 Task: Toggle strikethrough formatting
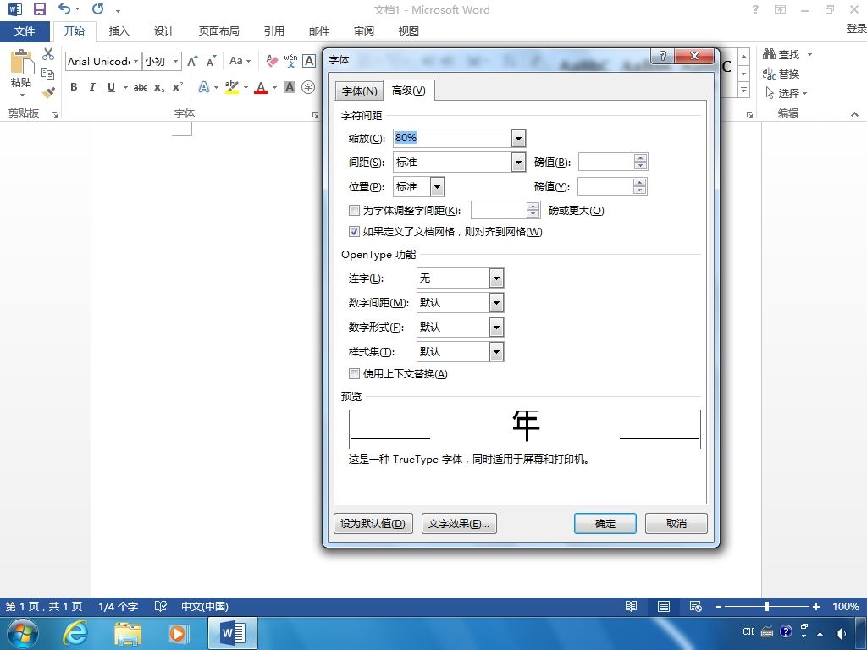click(141, 87)
